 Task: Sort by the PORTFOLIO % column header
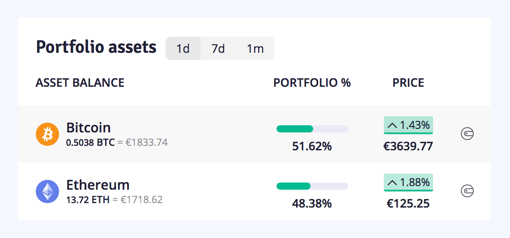tap(312, 83)
